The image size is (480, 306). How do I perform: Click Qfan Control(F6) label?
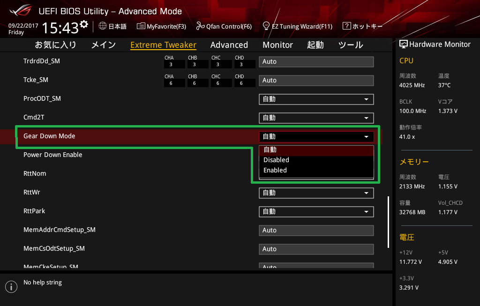(x=229, y=27)
